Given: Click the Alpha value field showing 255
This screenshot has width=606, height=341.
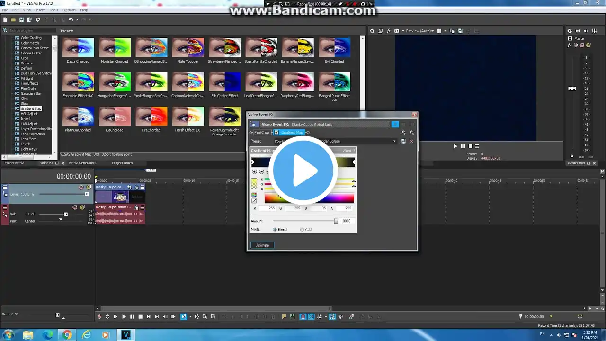Looking at the screenshot, I should [345, 208].
